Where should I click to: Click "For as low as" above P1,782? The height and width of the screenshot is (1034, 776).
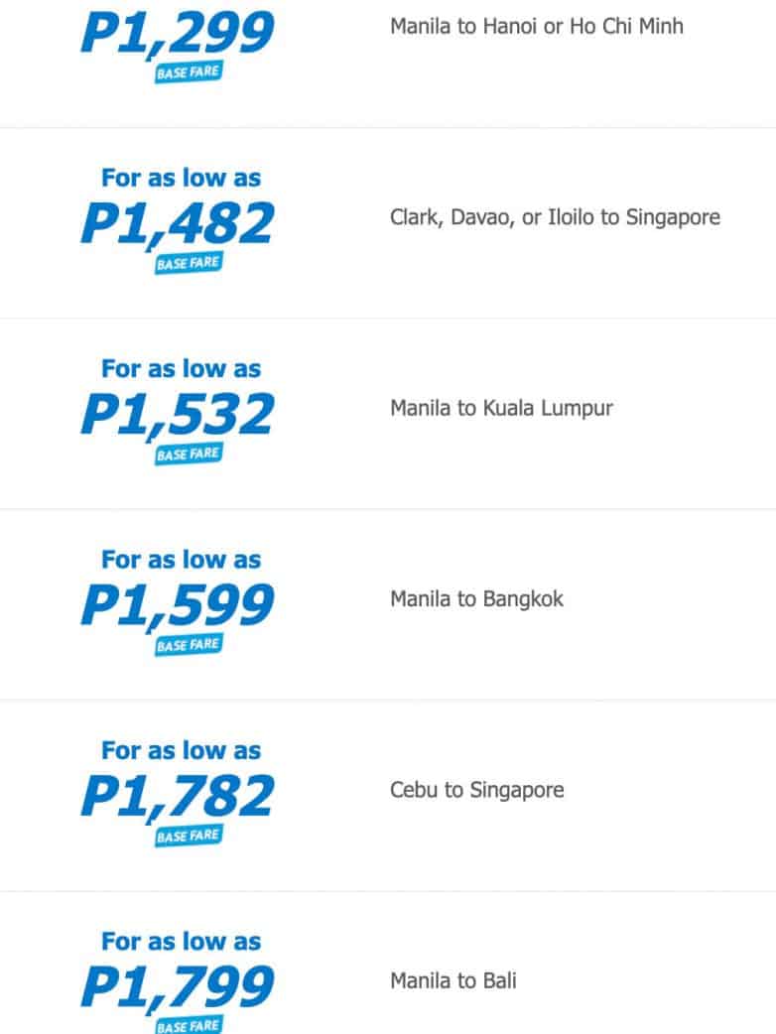coord(181,750)
